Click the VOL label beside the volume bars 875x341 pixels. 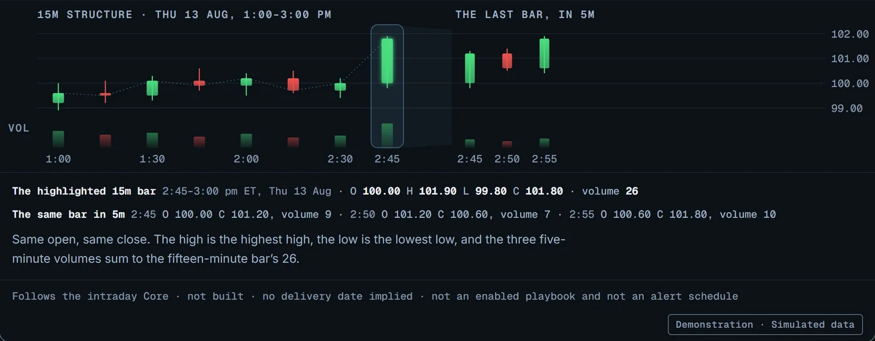(x=19, y=128)
